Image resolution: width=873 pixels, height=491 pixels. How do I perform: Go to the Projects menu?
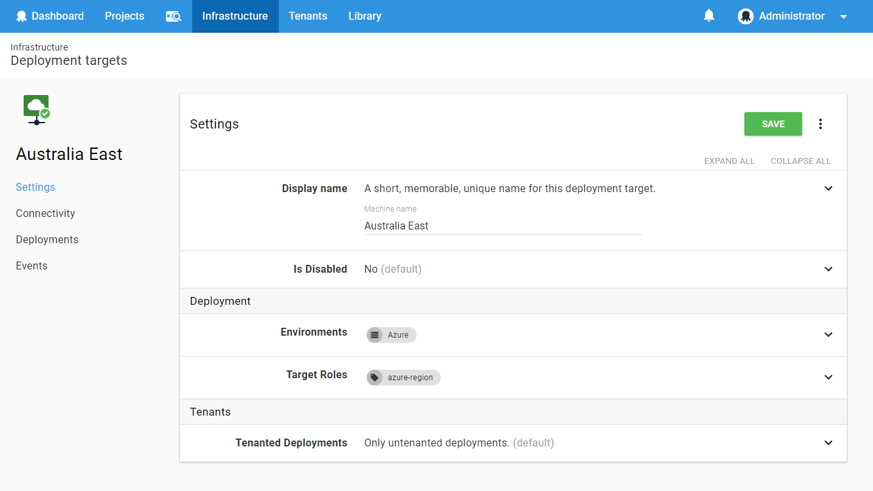coord(125,16)
